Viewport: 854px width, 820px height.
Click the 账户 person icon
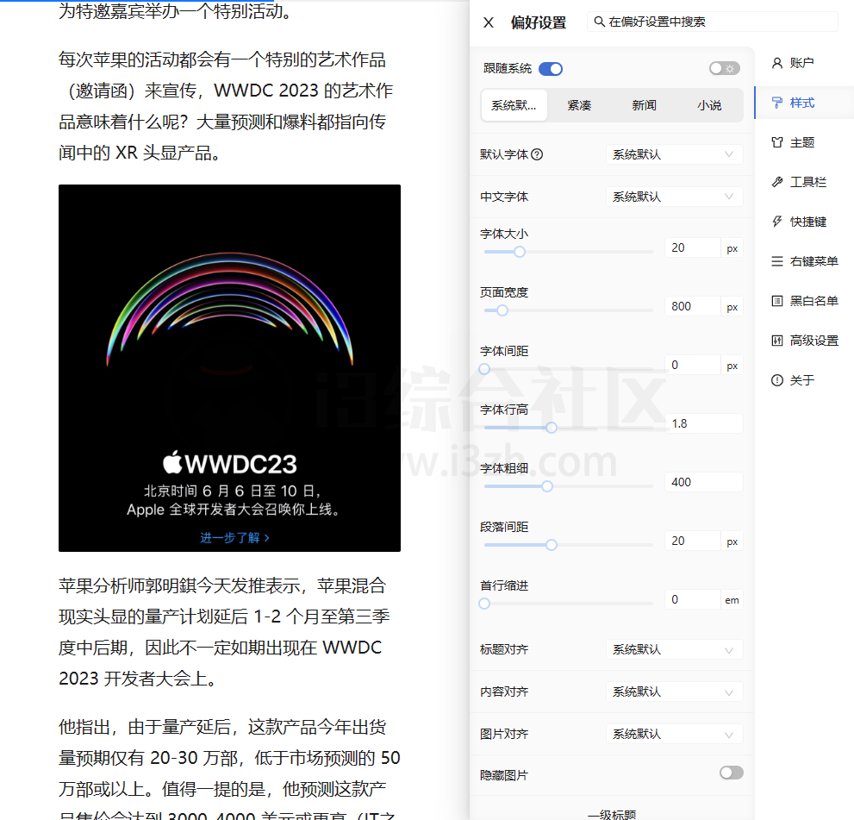[777, 63]
